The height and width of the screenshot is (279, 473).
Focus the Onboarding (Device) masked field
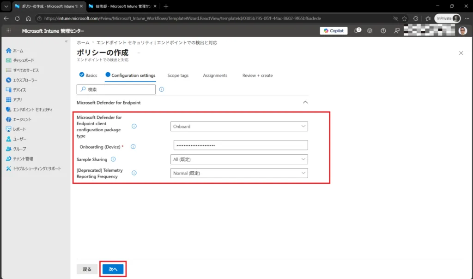click(241, 145)
